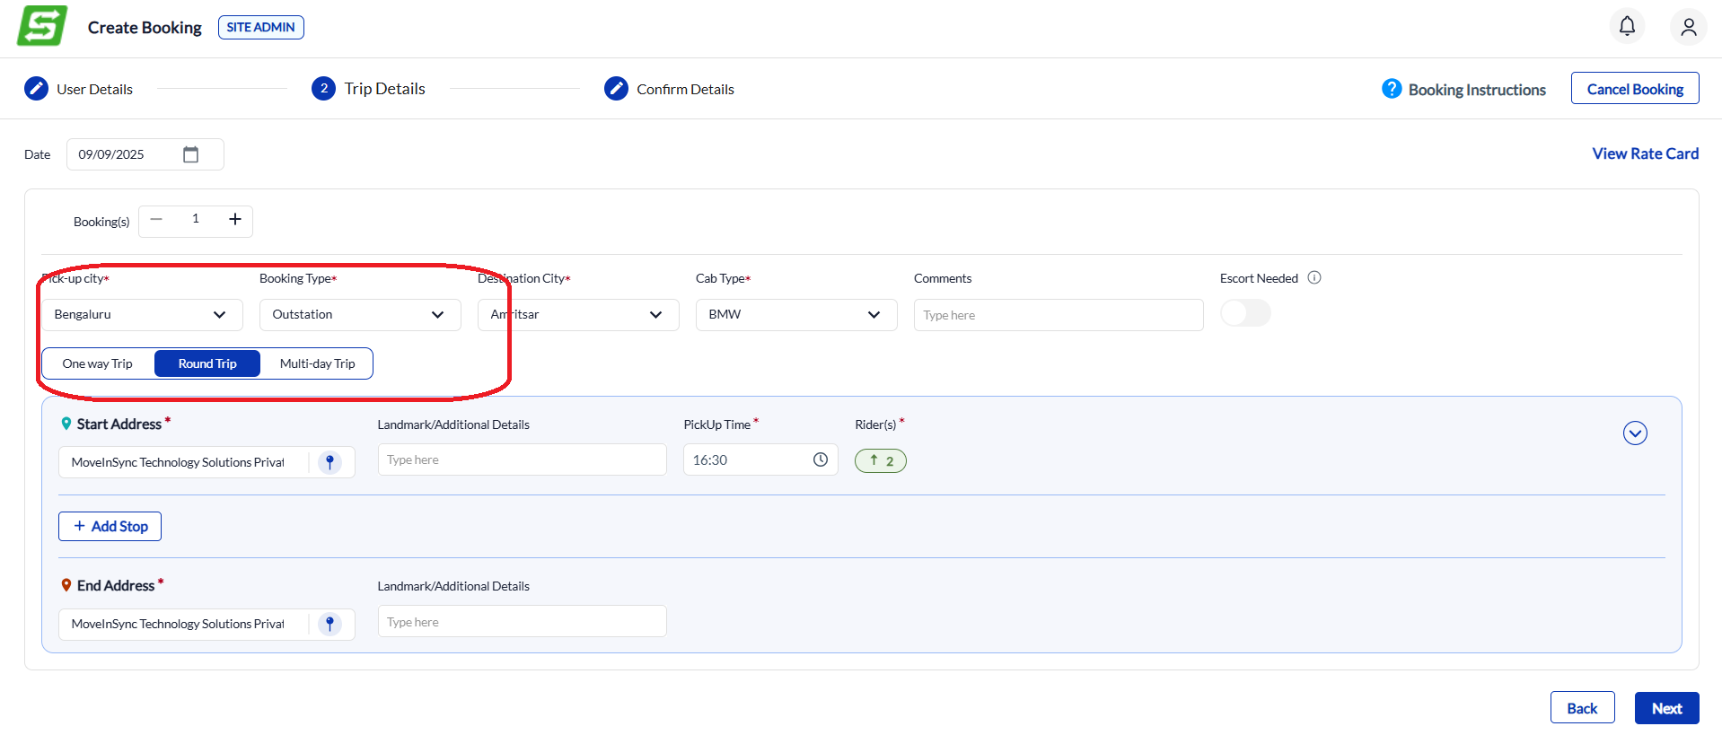Toggle the Escort Needed switch

pyautogui.click(x=1245, y=313)
